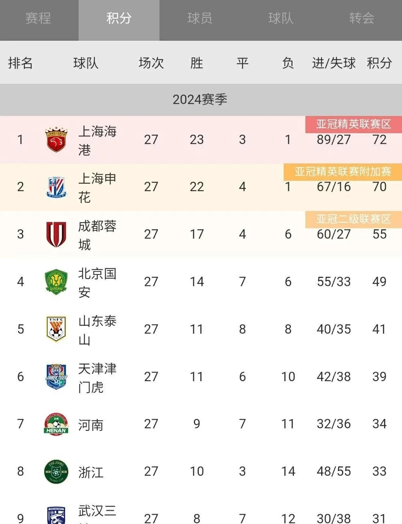402x524 pixels.
Task: Select the Beijing Guoan green badge
Action: (56, 282)
